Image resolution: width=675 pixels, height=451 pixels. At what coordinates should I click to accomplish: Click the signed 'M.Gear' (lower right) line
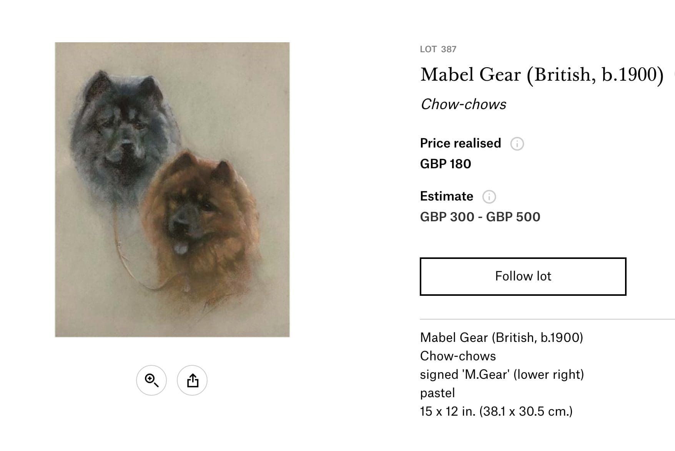pyautogui.click(x=502, y=374)
